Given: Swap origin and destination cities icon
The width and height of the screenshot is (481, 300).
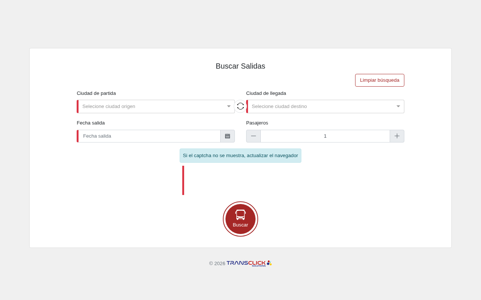Looking at the screenshot, I should click(x=240, y=106).
